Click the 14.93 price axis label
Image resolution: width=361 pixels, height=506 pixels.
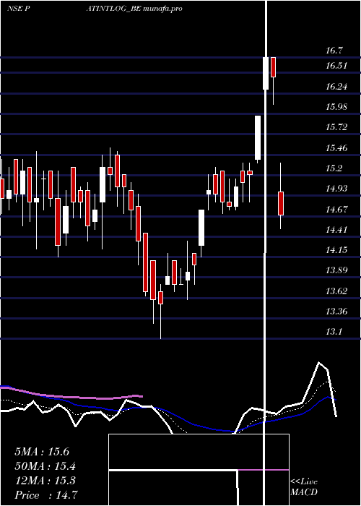point(336,189)
